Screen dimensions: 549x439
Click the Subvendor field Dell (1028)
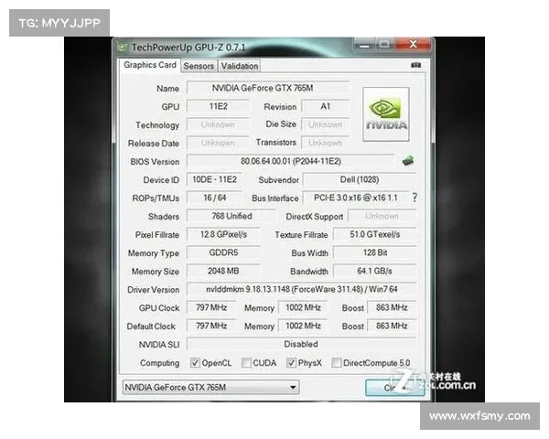(360, 179)
